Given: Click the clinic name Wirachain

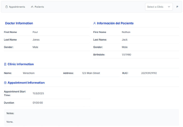Looking at the screenshot, I should pos(29,73).
